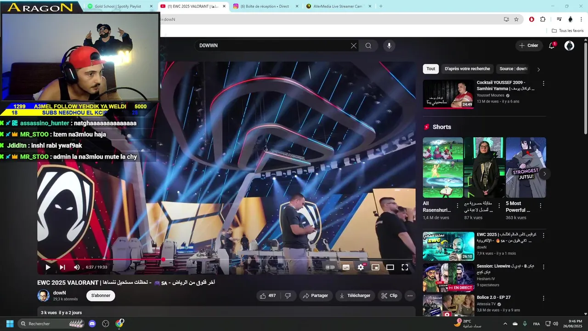The width and height of the screenshot is (588, 331).
Task: Open options for Session: Livewire stream
Action: tap(543, 267)
